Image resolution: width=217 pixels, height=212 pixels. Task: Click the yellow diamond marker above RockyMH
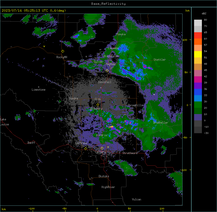[63, 51]
